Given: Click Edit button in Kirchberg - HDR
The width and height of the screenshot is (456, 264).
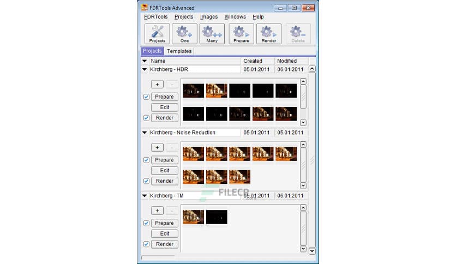Looking at the screenshot, I should pyautogui.click(x=164, y=107).
